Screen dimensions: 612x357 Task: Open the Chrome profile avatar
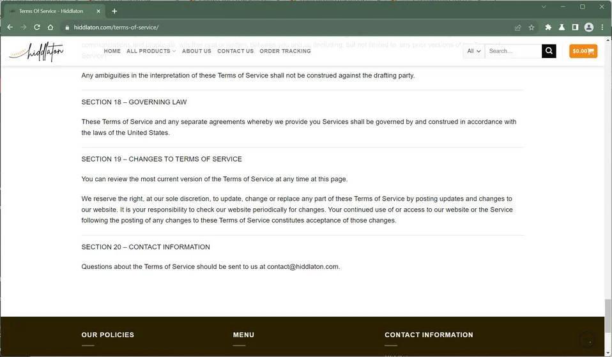point(588,27)
